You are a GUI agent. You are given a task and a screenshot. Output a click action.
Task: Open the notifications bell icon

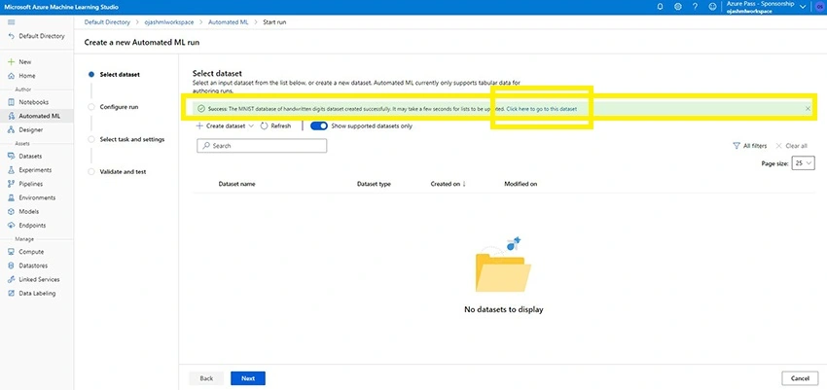(x=661, y=7)
